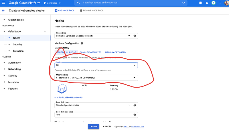
Task: Click the Cancel button
Action: (x=107, y=127)
